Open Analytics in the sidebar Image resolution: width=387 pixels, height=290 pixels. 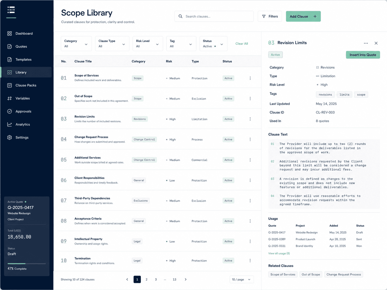tap(26, 124)
